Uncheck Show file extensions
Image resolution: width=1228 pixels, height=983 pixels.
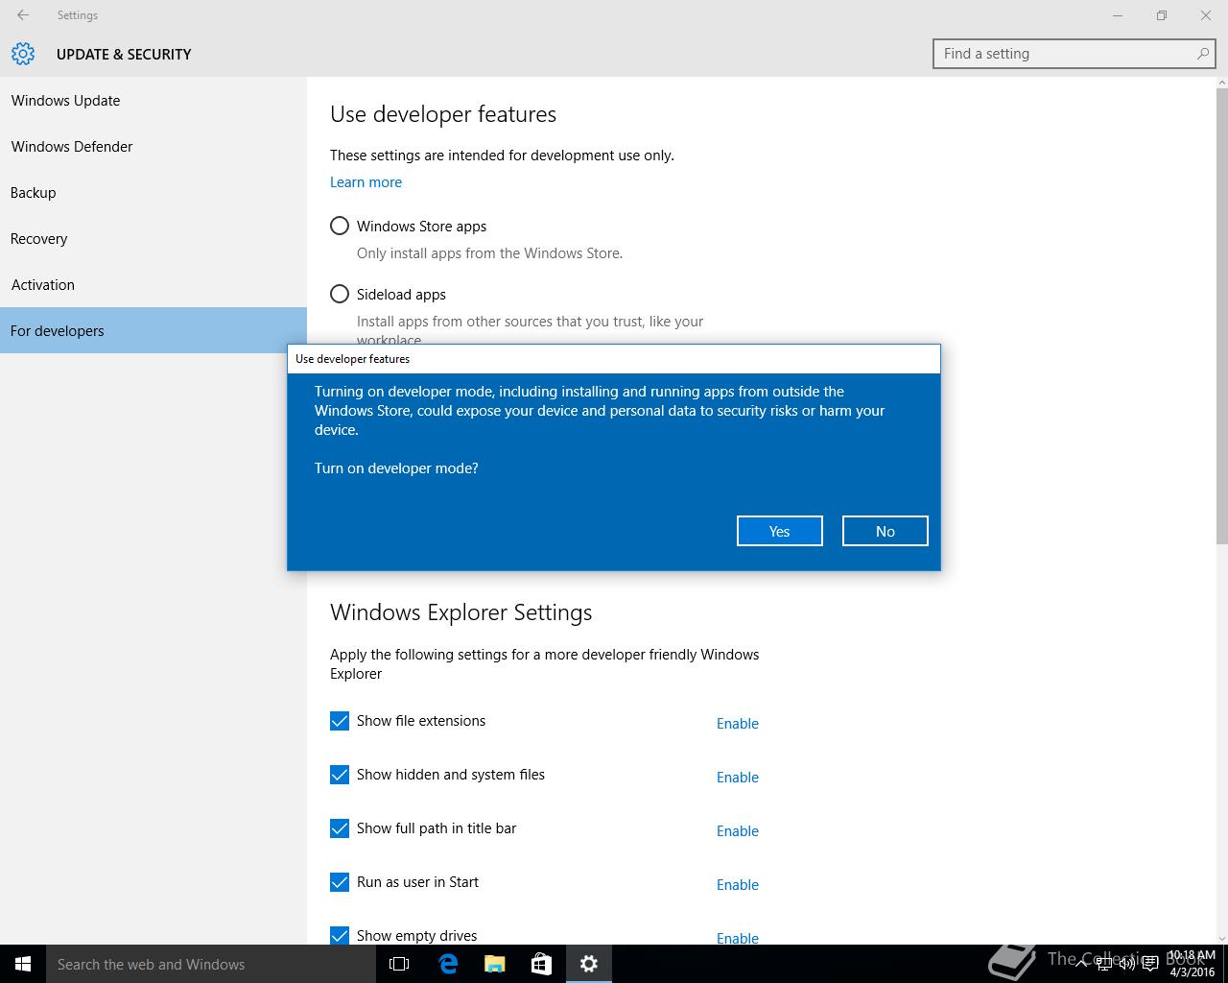(340, 721)
